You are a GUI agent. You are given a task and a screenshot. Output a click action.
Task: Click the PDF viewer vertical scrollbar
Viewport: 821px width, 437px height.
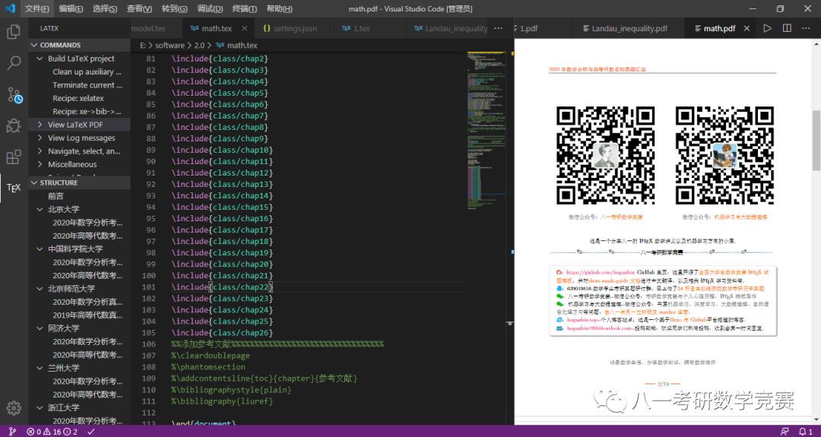click(x=816, y=141)
